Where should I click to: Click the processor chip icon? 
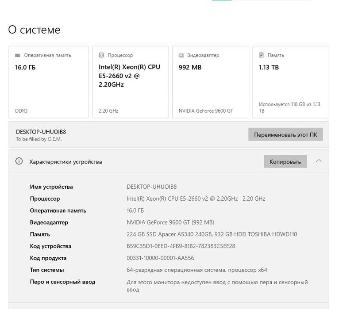[101, 55]
